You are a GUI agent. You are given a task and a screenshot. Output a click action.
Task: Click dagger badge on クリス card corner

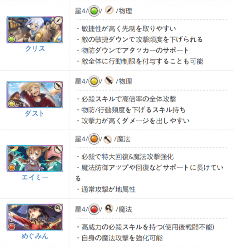point(58,20)
